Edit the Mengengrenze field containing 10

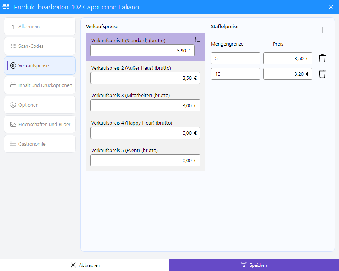(x=235, y=74)
